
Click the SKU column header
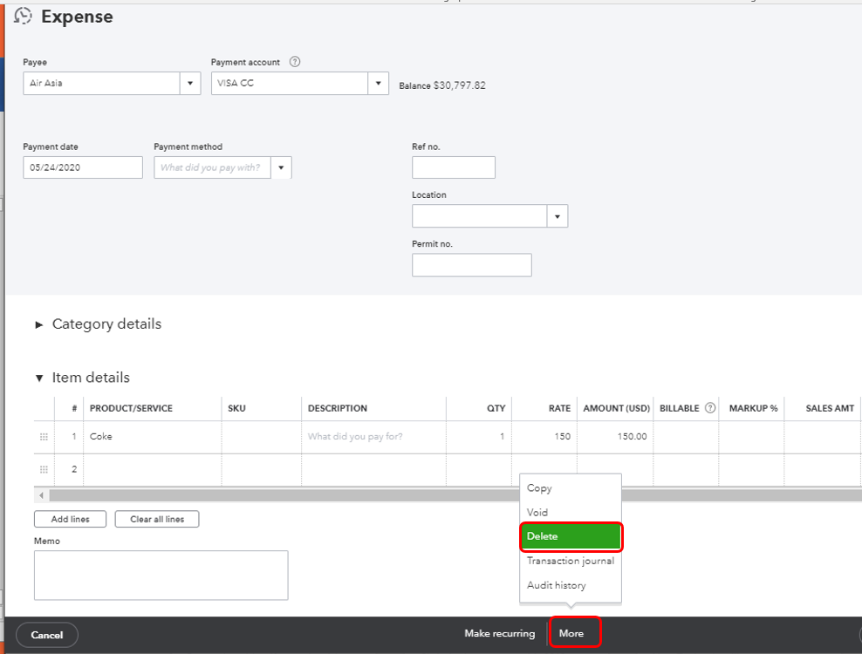[237, 408]
